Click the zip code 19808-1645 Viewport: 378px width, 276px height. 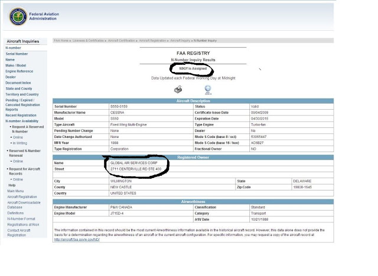pos(302,187)
